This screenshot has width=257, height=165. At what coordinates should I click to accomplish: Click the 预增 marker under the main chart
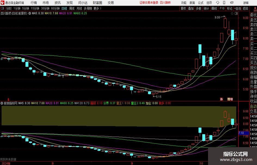coord(230,99)
